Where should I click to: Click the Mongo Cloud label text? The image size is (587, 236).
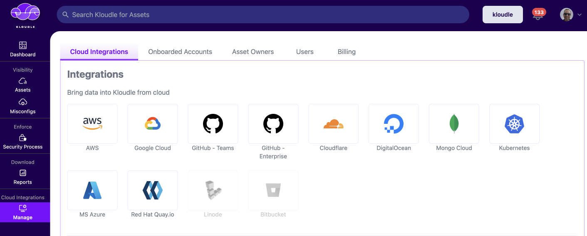(x=454, y=148)
